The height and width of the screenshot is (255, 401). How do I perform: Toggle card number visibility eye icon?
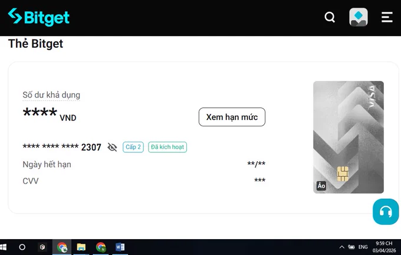coord(112,147)
